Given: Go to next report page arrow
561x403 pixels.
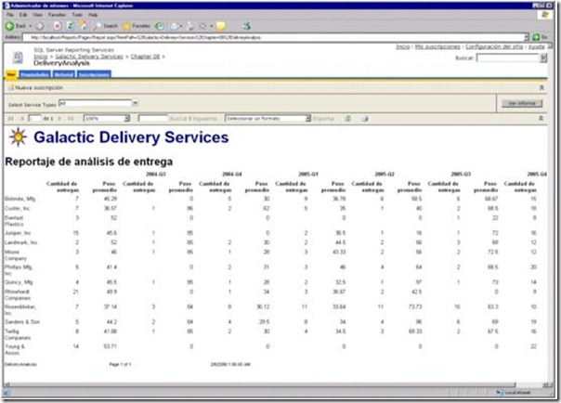Looking at the screenshot, I should [x=59, y=118].
